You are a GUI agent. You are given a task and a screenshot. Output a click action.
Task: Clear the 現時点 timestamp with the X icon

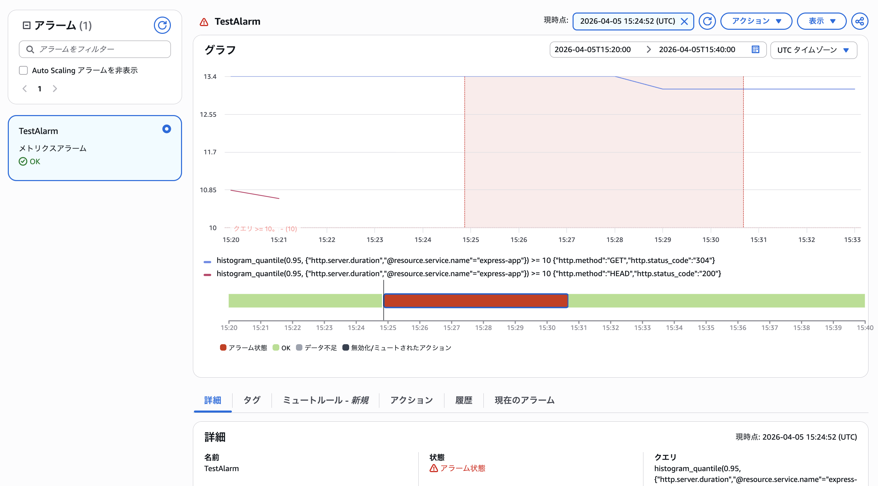pyautogui.click(x=684, y=21)
